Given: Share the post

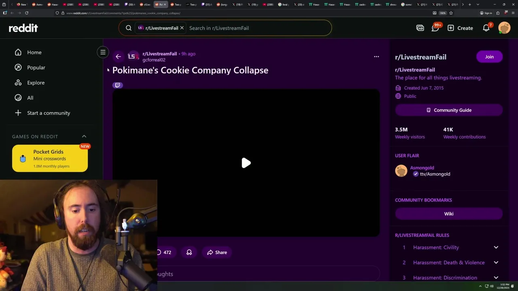Looking at the screenshot, I should pyautogui.click(x=217, y=252).
